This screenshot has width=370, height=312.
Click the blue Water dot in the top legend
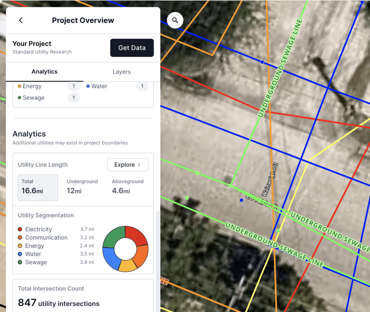pyautogui.click(x=88, y=86)
